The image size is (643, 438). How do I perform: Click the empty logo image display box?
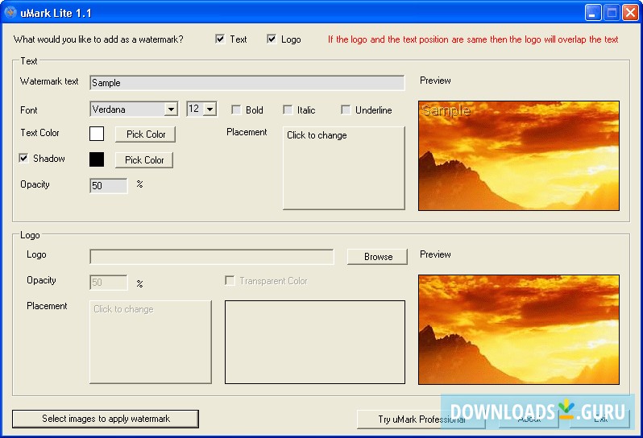315,342
